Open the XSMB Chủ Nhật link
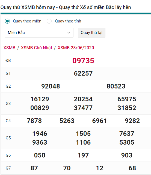The width and height of the screenshot is (151, 175). pos(37,48)
